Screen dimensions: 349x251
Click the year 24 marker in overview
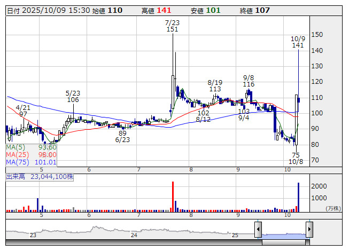(134, 235)
